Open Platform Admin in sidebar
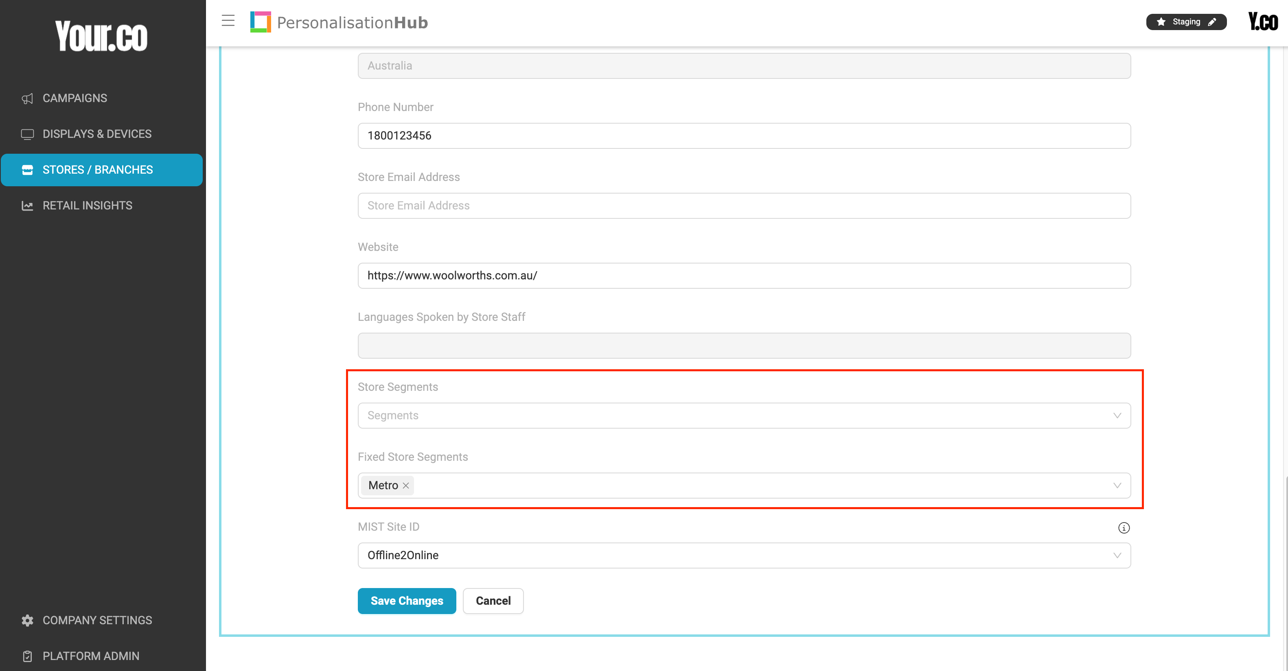The width and height of the screenshot is (1288, 671). [91, 656]
